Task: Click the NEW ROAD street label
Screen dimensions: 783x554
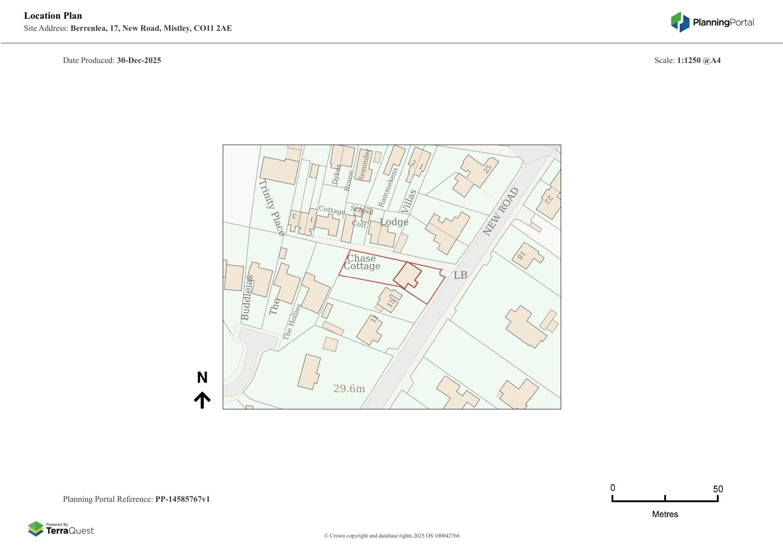Action: [501, 212]
